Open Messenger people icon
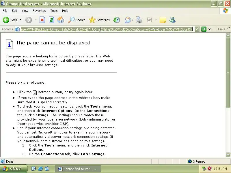 [x=172, y=20]
